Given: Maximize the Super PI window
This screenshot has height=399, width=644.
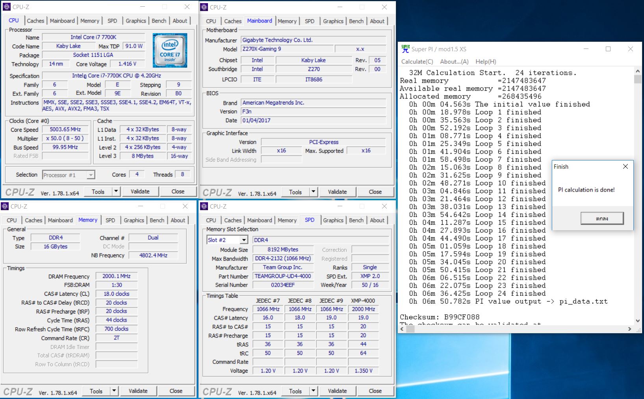Looking at the screenshot, I should click(608, 49).
